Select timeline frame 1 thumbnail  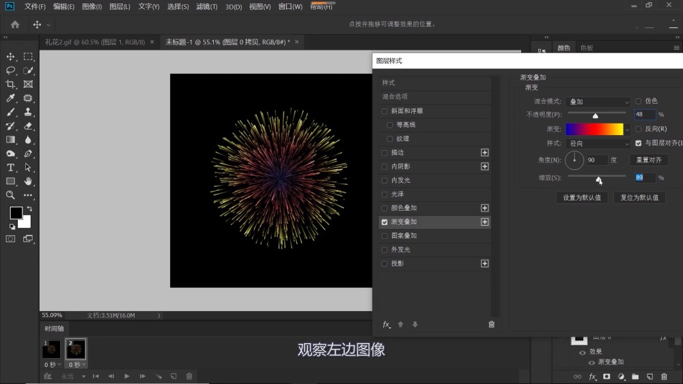pos(51,349)
